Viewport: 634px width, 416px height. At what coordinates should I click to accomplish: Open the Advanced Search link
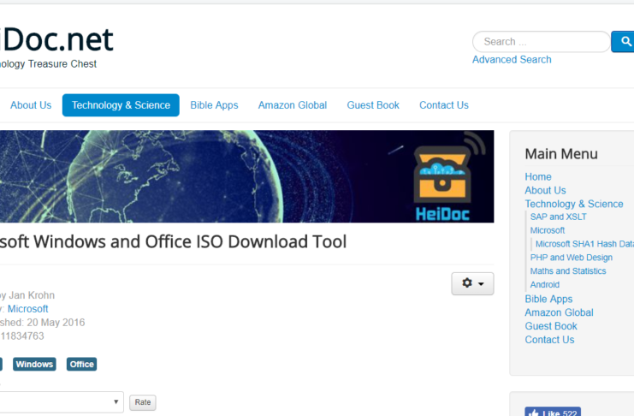tap(512, 59)
